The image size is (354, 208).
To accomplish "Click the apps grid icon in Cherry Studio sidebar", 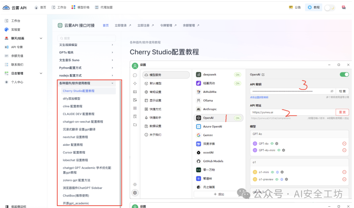I will point(135,108).
